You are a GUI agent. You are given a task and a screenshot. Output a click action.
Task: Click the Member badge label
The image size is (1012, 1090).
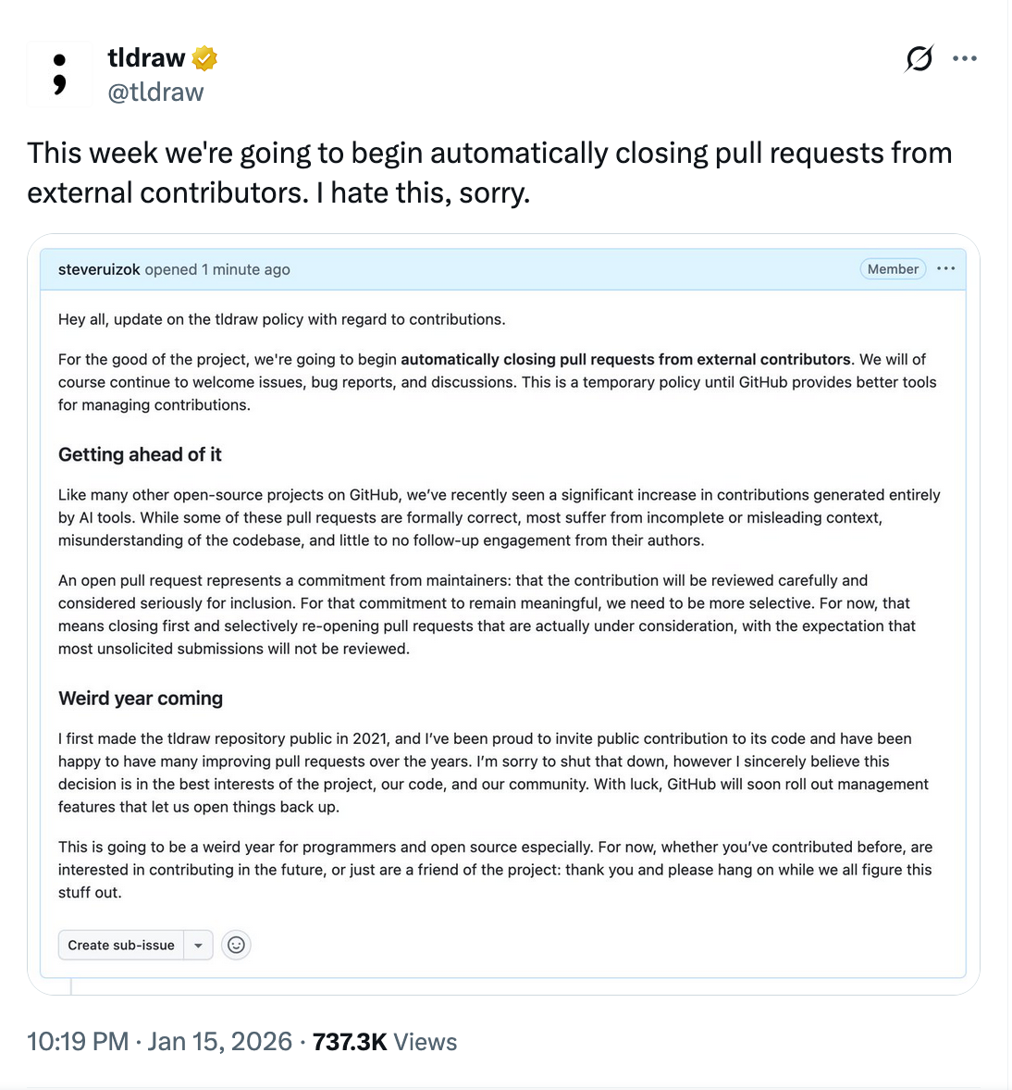[893, 269]
